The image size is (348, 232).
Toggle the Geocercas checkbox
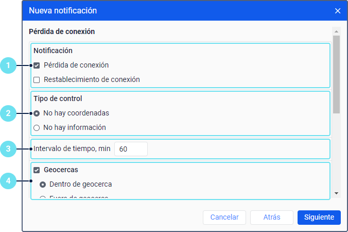pos(37,170)
